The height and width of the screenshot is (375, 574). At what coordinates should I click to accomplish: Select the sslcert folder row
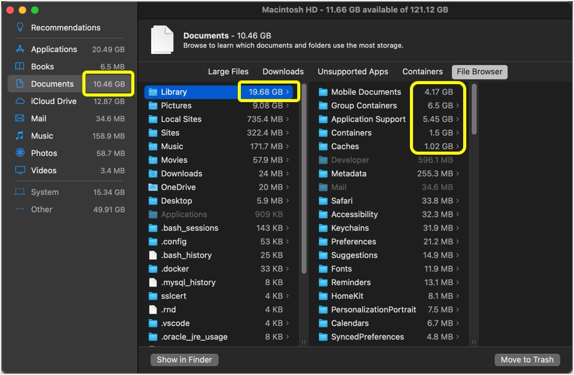pyautogui.click(x=219, y=296)
